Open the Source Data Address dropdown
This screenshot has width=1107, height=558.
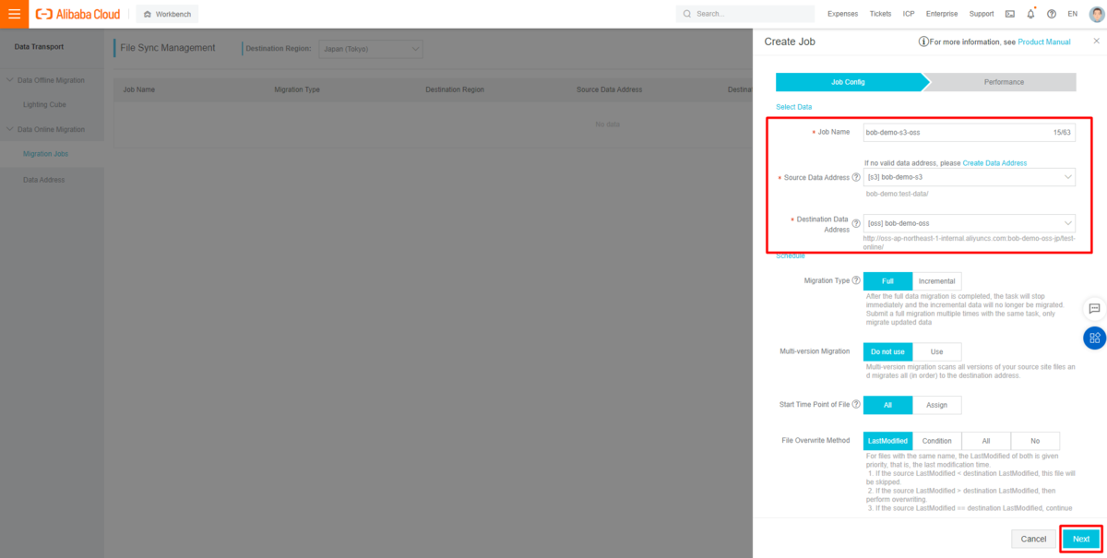point(970,176)
